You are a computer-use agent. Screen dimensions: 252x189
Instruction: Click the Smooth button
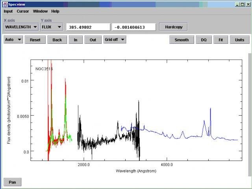click(182, 40)
